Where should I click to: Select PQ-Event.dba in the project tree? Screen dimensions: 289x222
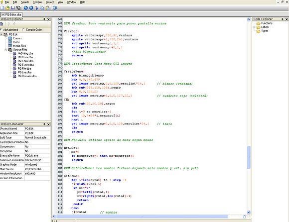26,65
